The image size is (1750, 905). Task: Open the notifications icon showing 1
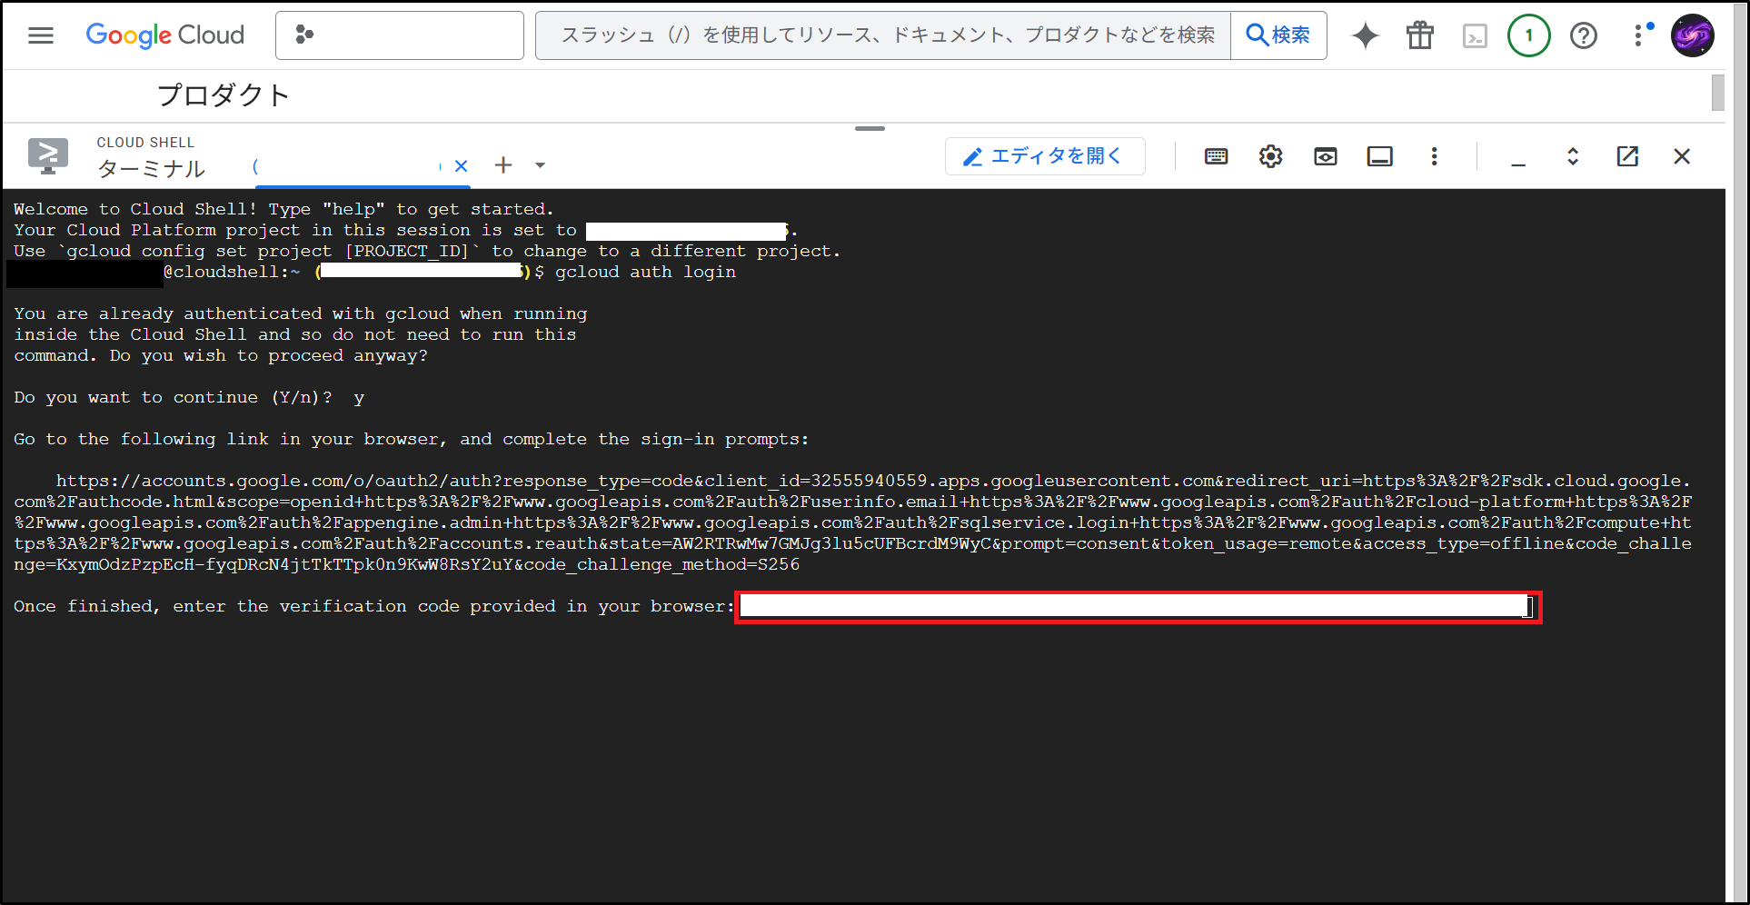click(1529, 35)
